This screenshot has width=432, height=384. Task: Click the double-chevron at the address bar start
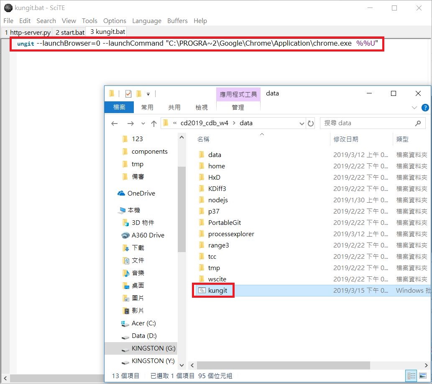pyautogui.click(x=175, y=123)
